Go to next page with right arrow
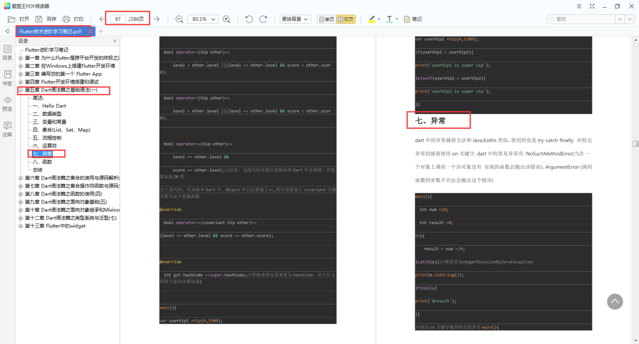The image size is (639, 344). 157,19
